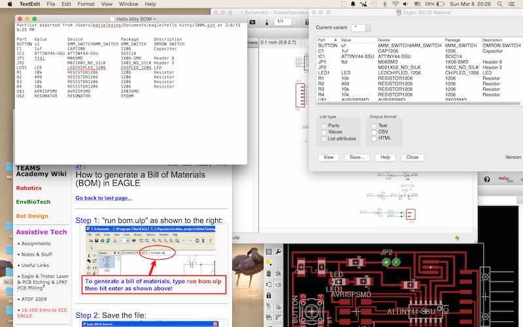
Task: Open the 16.100 Intro to ECE EAGLE link
Action: [42, 313]
